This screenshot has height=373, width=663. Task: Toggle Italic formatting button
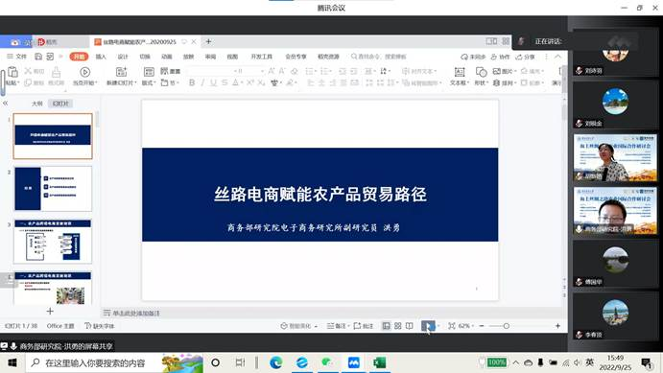[x=202, y=82]
